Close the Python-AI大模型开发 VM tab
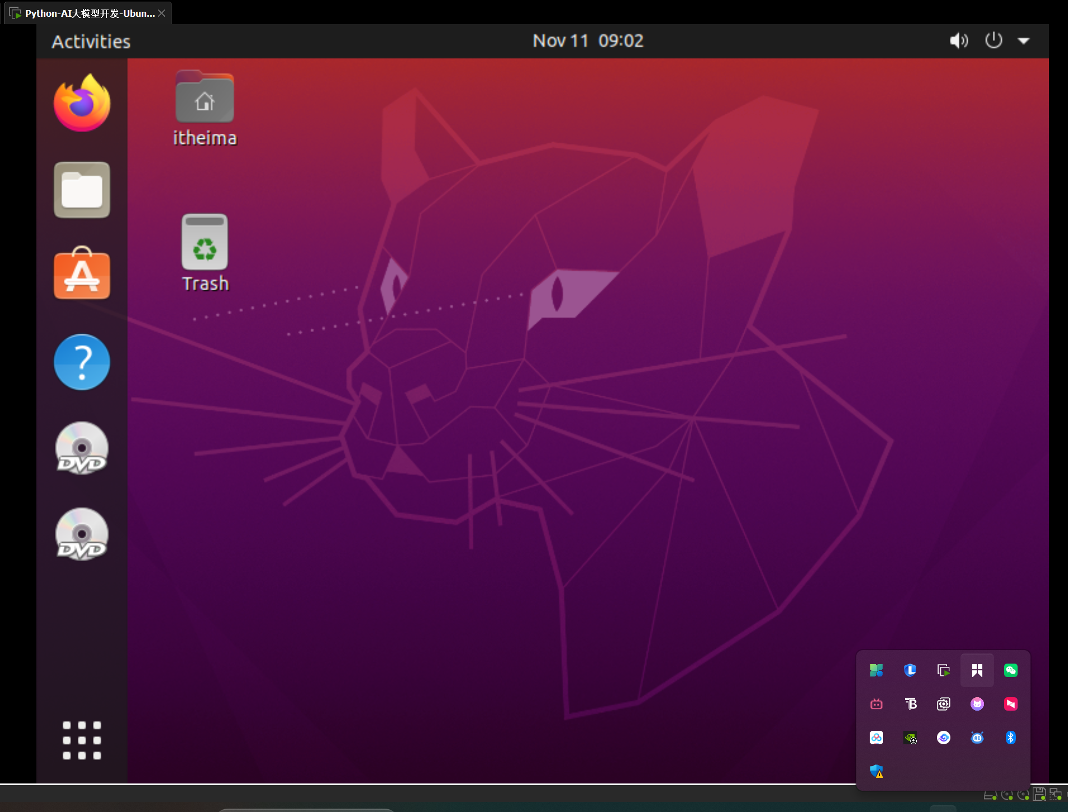Image resolution: width=1068 pixels, height=812 pixels. tap(162, 13)
